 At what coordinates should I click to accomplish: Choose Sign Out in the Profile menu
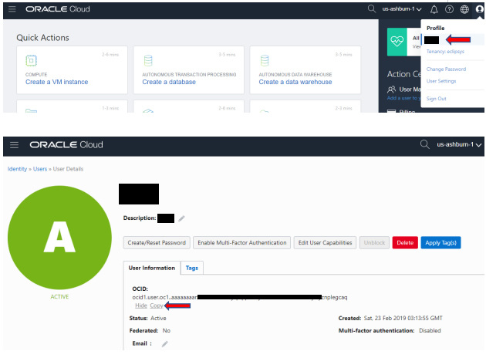[436, 99]
